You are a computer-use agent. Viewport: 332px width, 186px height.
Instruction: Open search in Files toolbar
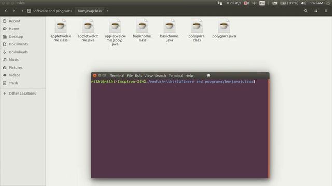click(306, 11)
